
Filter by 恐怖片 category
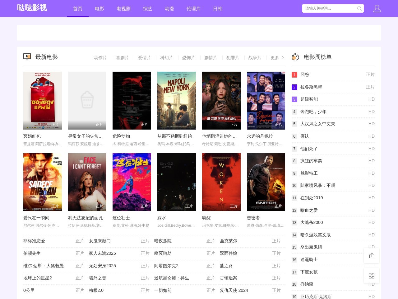(188, 58)
